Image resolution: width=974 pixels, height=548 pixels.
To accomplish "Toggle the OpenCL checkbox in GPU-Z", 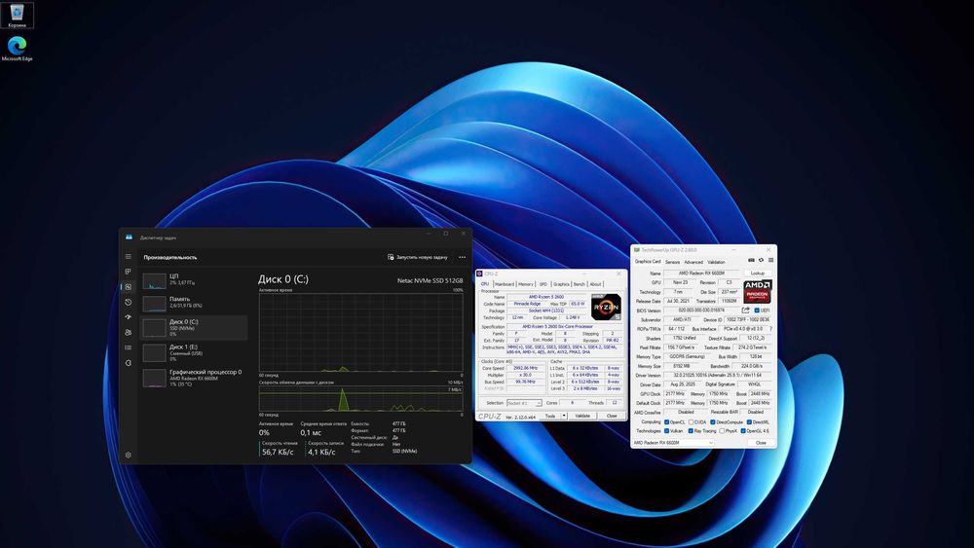I will pos(666,422).
